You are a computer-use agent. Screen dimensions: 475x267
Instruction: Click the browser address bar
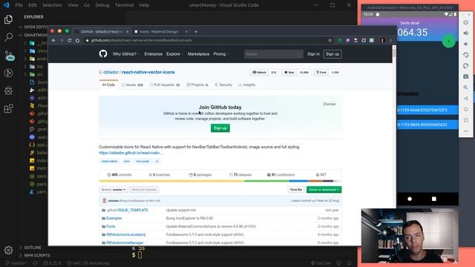(206, 40)
